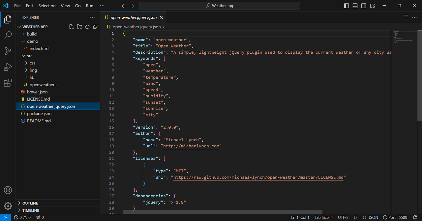Click the Weather app command center search
Viewport: 422px width, 221px height.
tap(220, 6)
